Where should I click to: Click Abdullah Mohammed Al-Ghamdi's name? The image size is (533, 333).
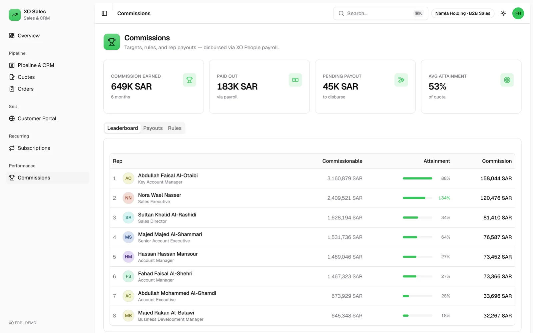[177, 293]
